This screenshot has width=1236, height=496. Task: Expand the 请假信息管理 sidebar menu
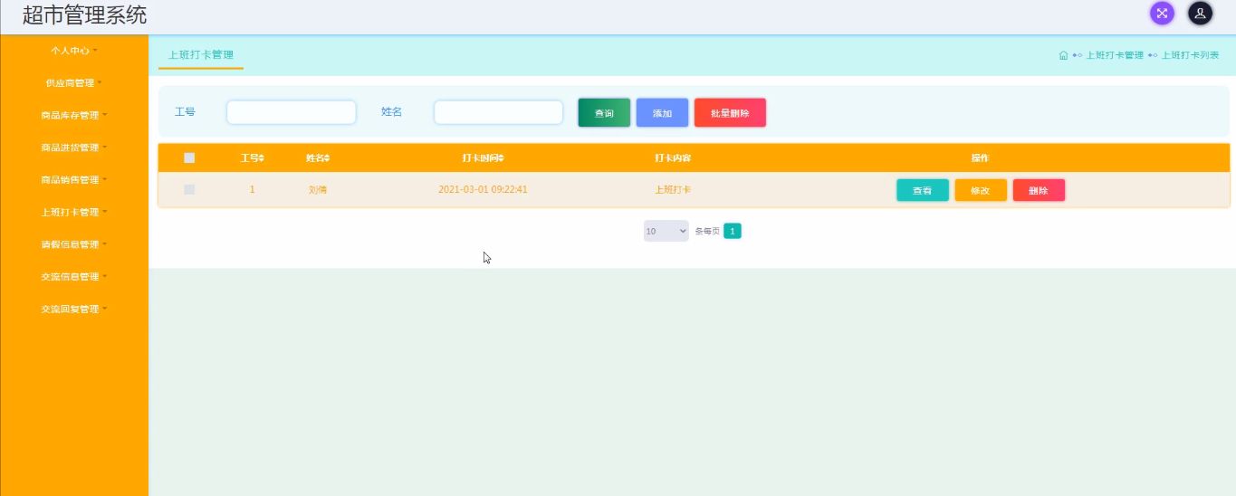(x=74, y=244)
